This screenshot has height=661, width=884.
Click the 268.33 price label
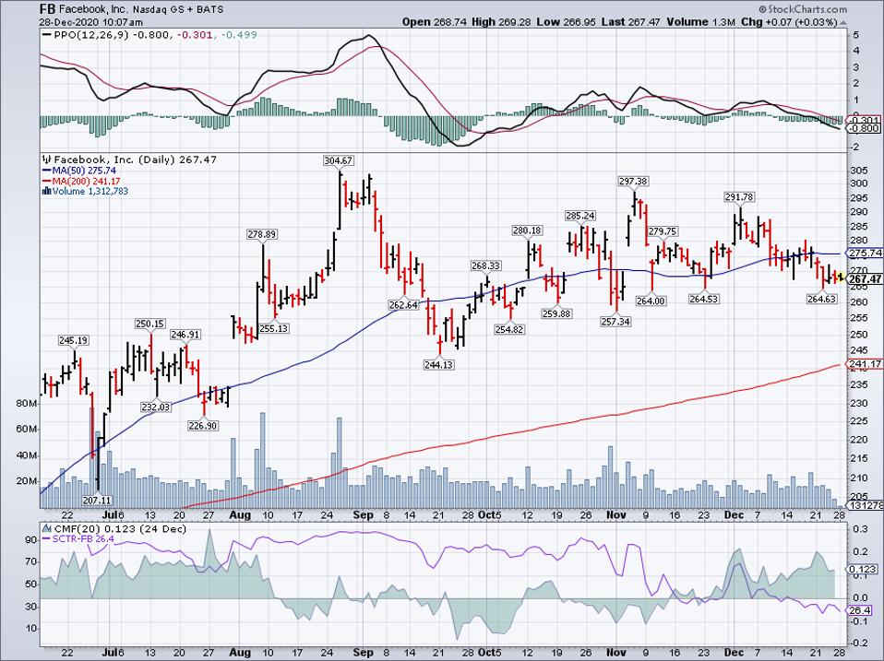tap(486, 266)
